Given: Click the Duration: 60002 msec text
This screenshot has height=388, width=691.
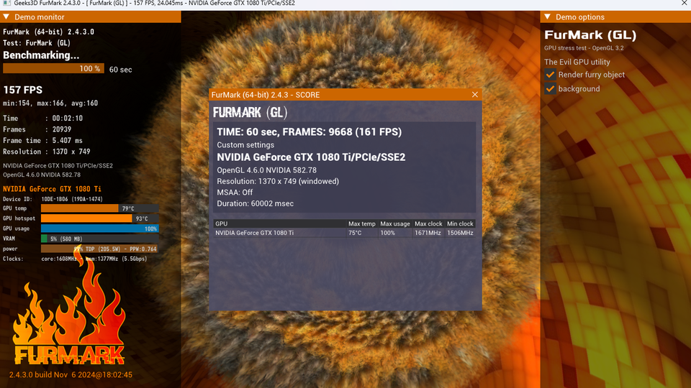Looking at the screenshot, I should (x=255, y=203).
